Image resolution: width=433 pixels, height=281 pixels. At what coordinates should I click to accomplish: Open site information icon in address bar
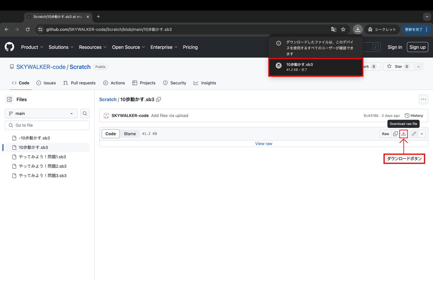click(41, 29)
